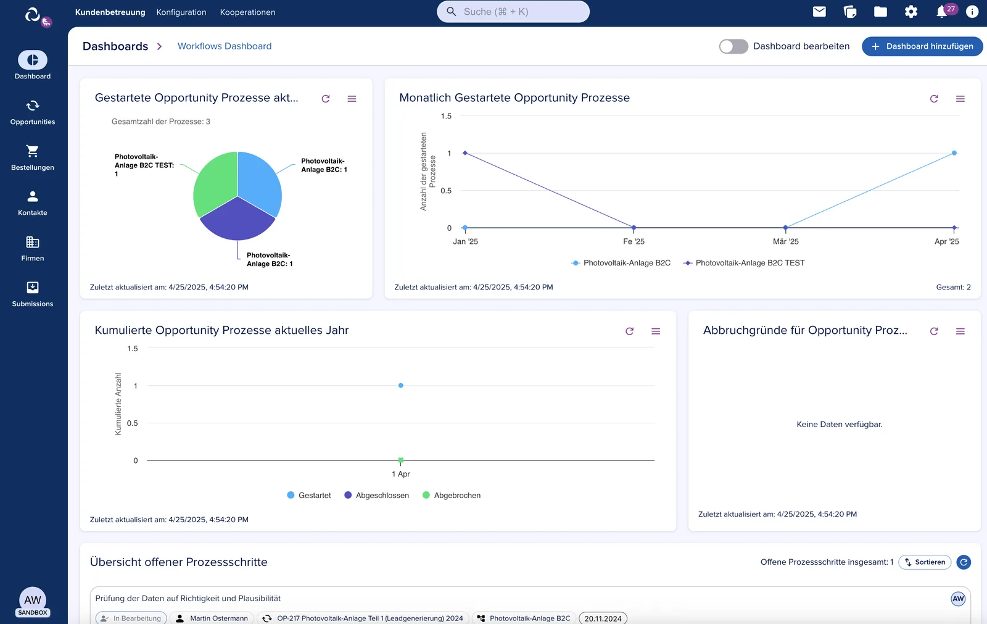Image resolution: width=987 pixels, height=624 pixels.
Task: Hide Abgebrochen series via legend
Action: tap(452, 496)
